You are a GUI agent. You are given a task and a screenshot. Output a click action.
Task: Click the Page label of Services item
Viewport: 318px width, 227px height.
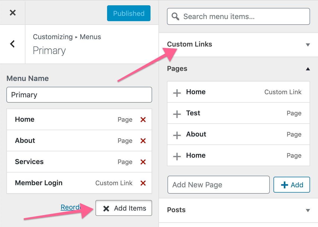[x=125, y=162]
